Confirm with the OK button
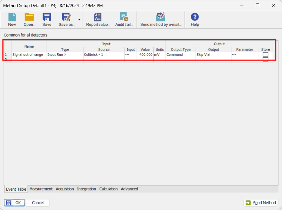Image resolution: width=282 pixels, height=210 pixels. tap(15, 203)
